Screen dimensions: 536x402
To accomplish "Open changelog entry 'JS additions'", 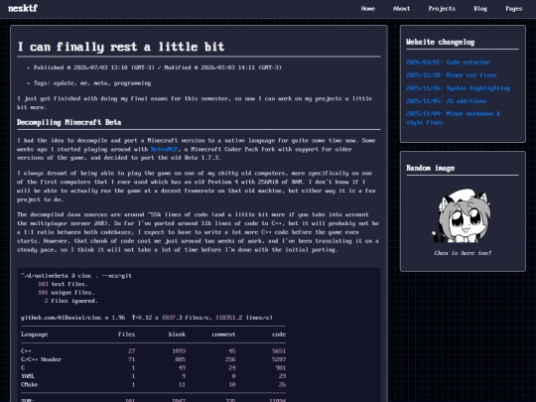I will [446, 101].
